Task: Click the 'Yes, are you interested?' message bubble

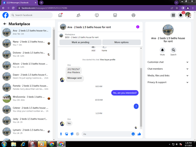Action: pyautogui.click(x=125, y=93)
